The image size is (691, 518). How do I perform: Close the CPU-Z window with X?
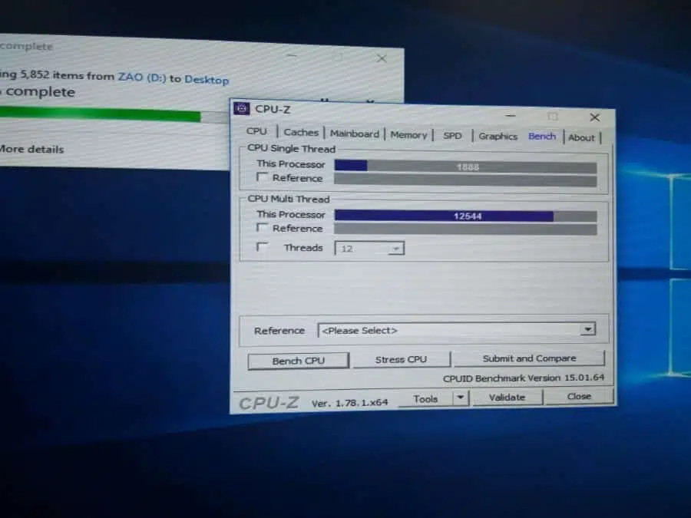click(594, 117)
